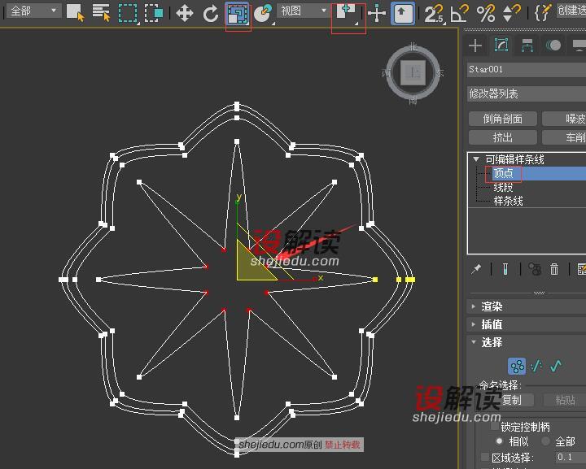Toggle Select and Manipulate crosshair tool
Screen dimensions: 586x469
[377, 14]
